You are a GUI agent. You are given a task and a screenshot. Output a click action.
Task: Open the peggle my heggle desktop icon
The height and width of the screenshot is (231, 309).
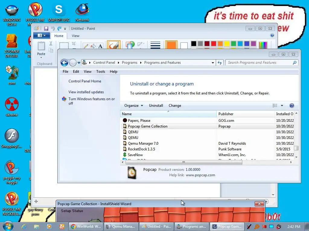click(x=12, y=172)
